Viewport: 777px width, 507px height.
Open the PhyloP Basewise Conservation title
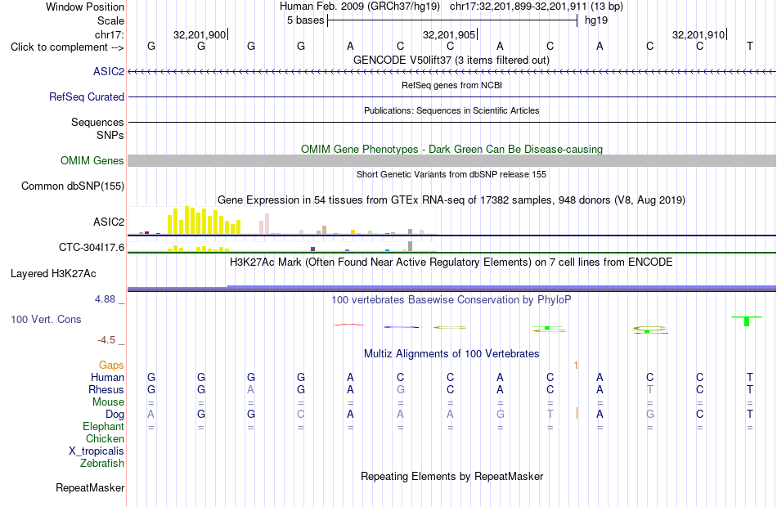point(451,299)
